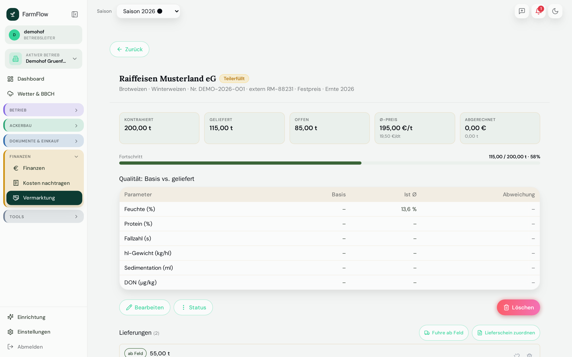Image resolution: width=572 pixels, height=357 pixels.
Task: Click the 13,6 % Feuchte value
Action: point(409,209)
